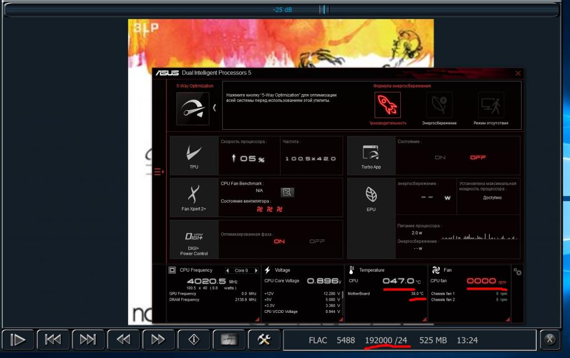Open player settings wrench and screwdriver icon
Image resolution: width=570 pixels, height=358 pixels.
click(x=264, y=340)
